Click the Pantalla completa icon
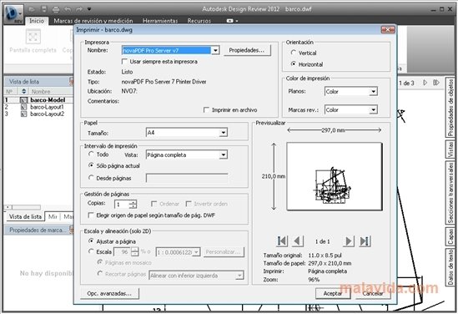This screenshot has height=314, width=458. pyautogui.click(x=33, y=37)
